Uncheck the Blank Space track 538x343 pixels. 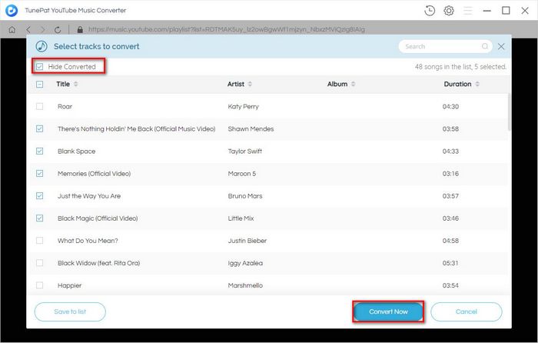pyautogui.click(x=40, y=151)
